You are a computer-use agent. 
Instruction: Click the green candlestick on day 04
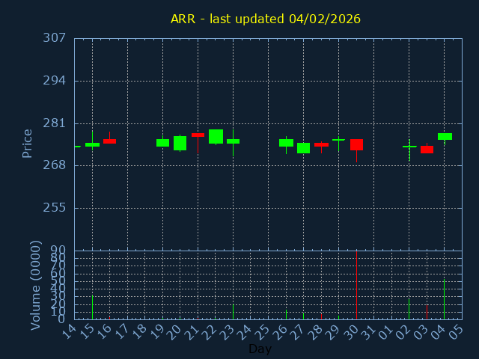point(445,136)
